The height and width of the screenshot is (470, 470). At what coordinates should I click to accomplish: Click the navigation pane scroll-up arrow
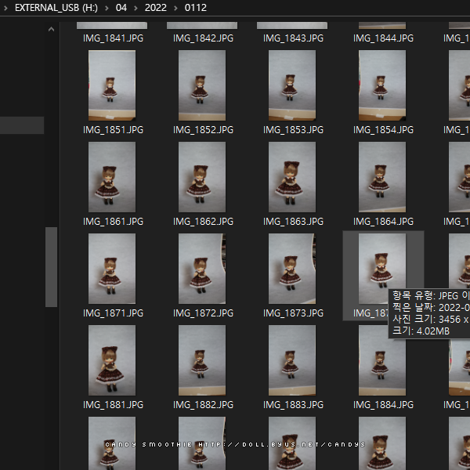point(51,29)
